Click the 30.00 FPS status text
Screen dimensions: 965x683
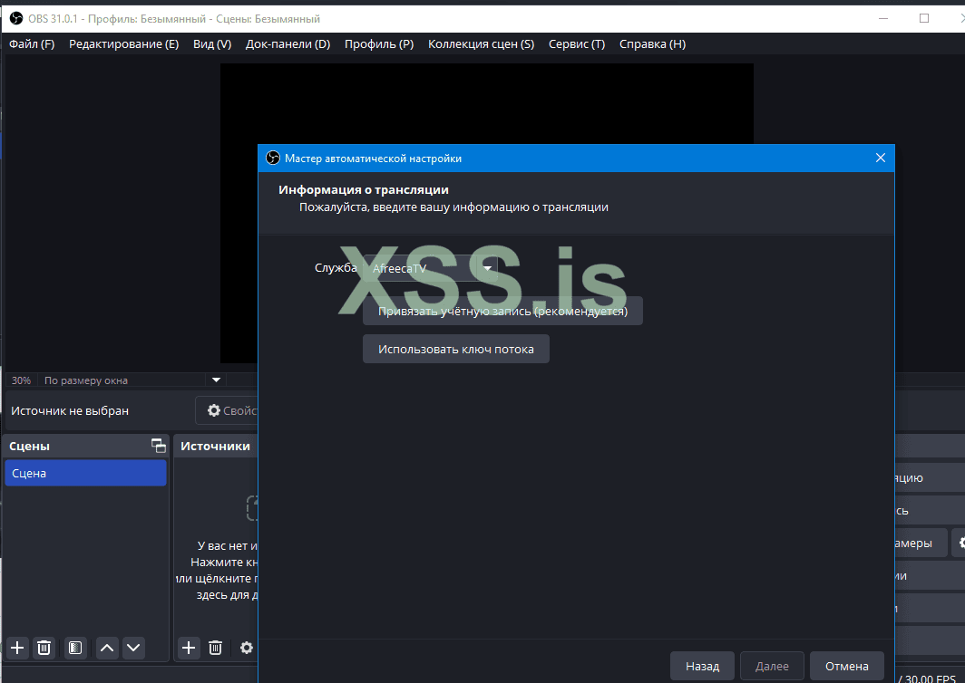pyautogui.click(x=930, y=678)
